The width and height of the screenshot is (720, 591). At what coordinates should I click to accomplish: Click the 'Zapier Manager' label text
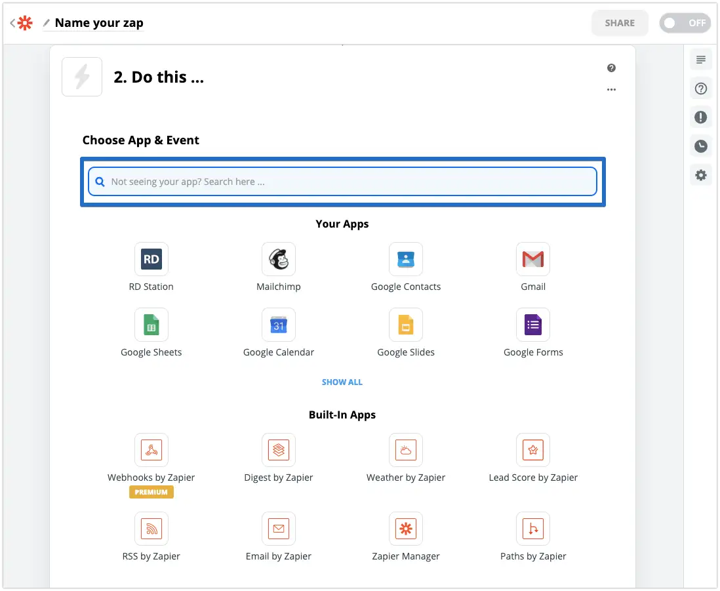tap(406, 556)
